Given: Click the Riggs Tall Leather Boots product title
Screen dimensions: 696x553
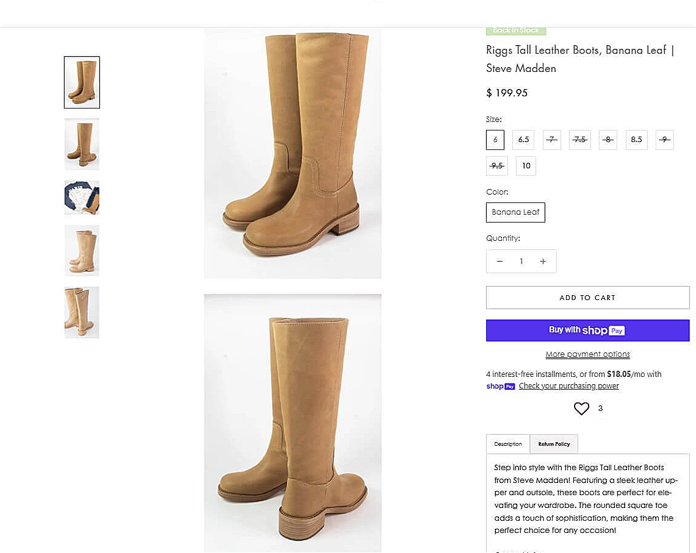Looking at the screenshot, I should [x=580, y=59].
